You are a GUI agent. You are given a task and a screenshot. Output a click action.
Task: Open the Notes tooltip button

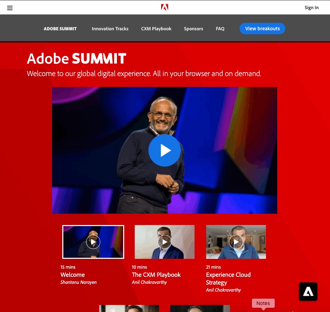(263, 303)
